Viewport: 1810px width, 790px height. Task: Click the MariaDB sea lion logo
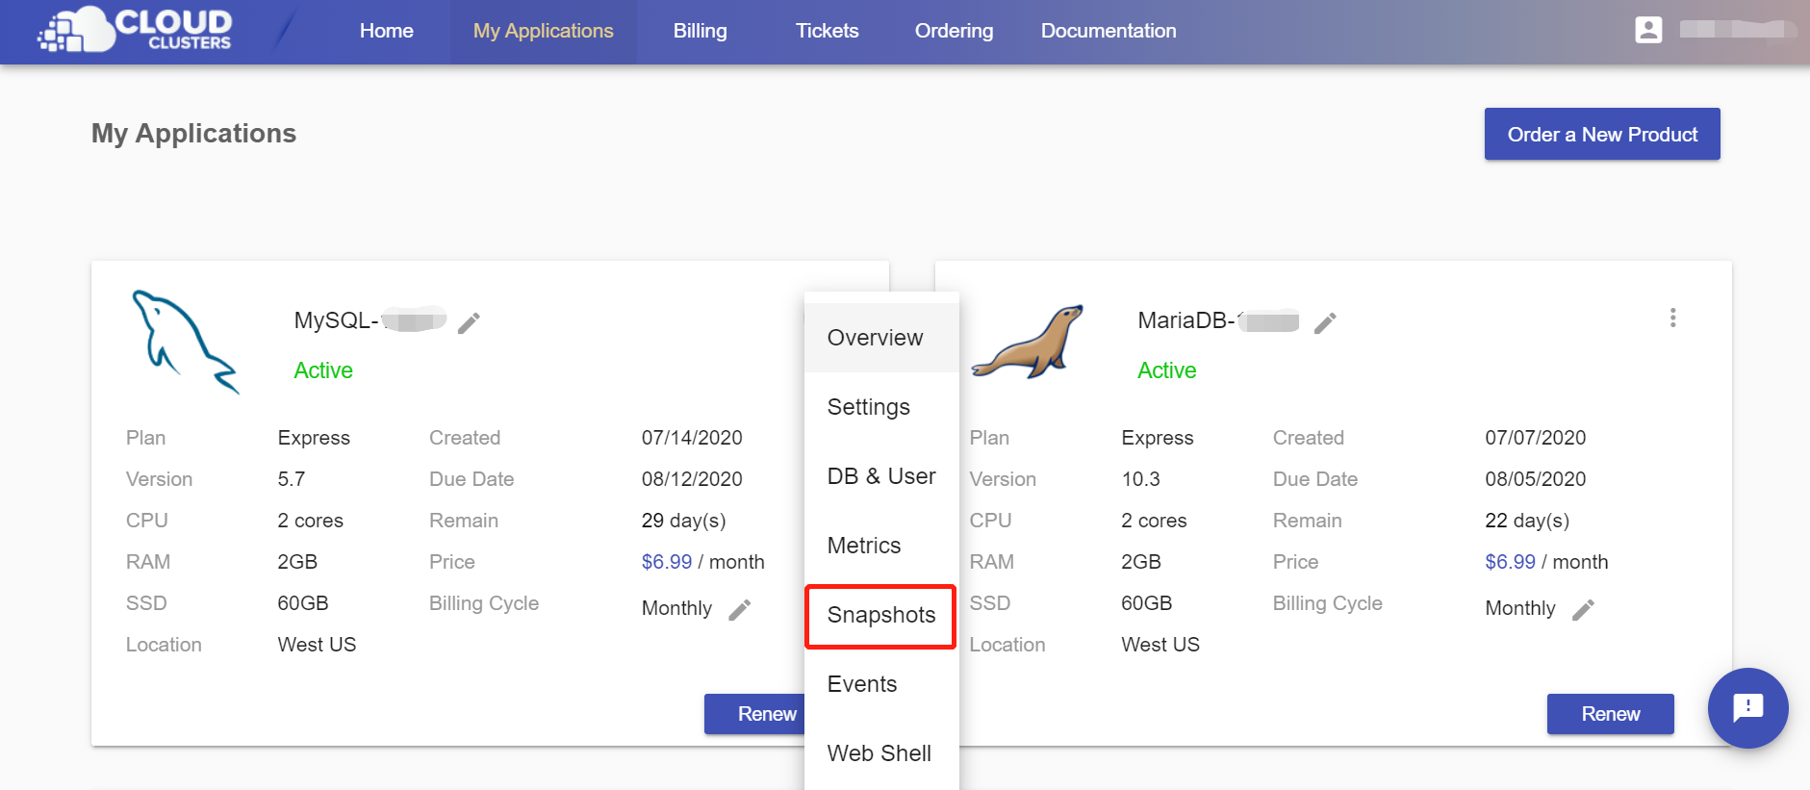click(x=1028, y=342)
